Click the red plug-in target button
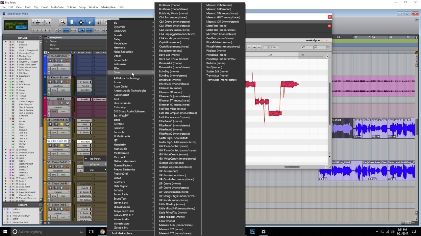Viewport: 421px width, 236px height. (329, 26)
